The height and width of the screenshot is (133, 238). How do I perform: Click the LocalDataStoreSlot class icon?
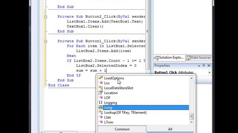100,88
